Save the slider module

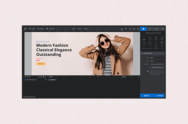[146, 96]
